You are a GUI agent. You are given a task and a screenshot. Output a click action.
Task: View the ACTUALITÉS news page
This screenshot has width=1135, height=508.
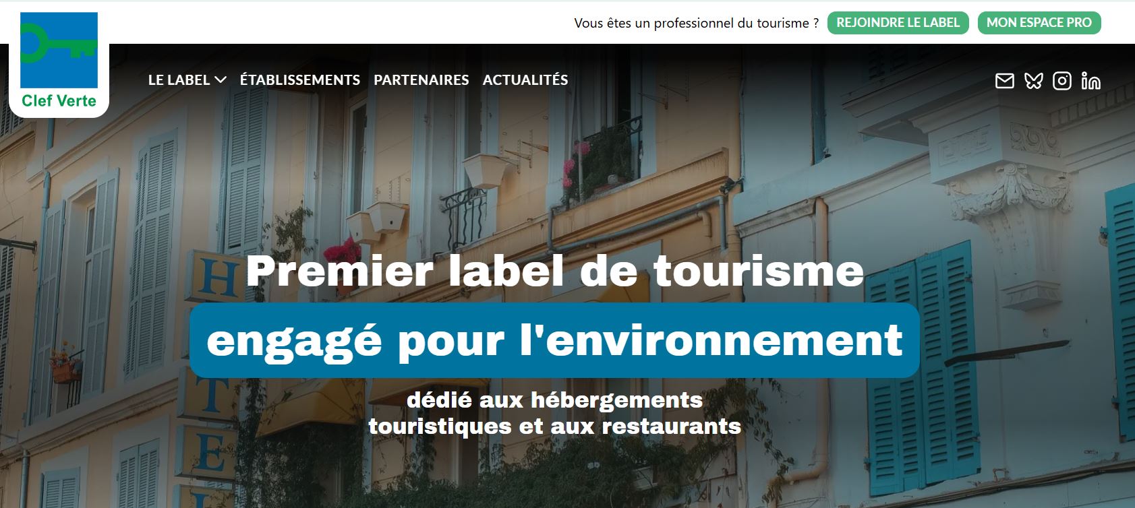[x=525, y=80]
